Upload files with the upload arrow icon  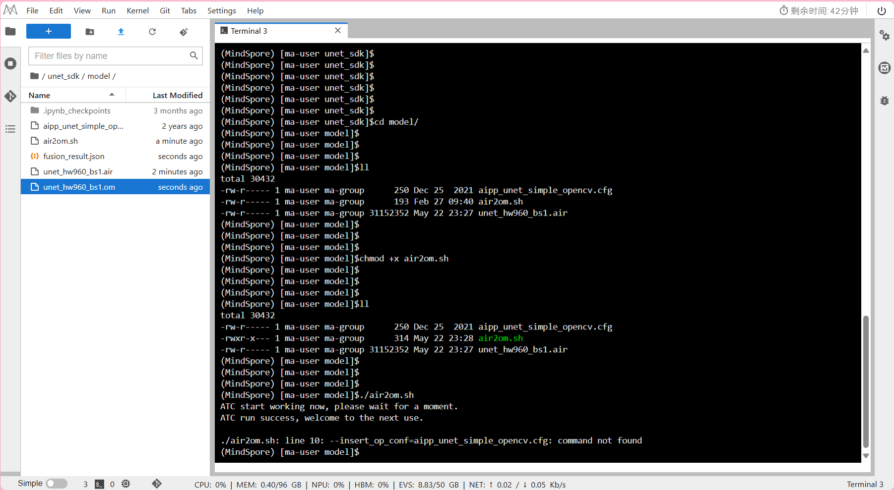pyautogui.click(x=121, y=32)
